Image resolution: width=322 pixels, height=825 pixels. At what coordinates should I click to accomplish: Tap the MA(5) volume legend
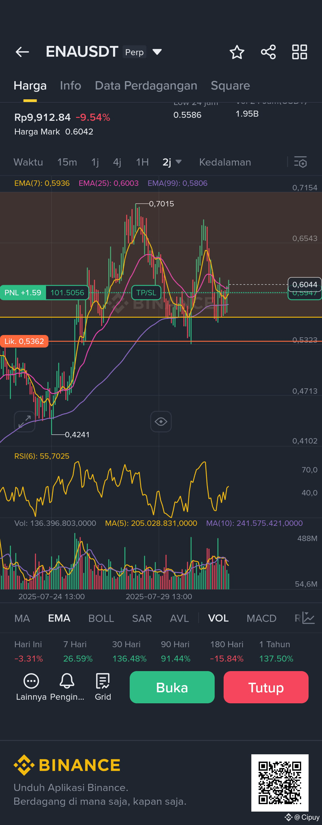point(151,523)
